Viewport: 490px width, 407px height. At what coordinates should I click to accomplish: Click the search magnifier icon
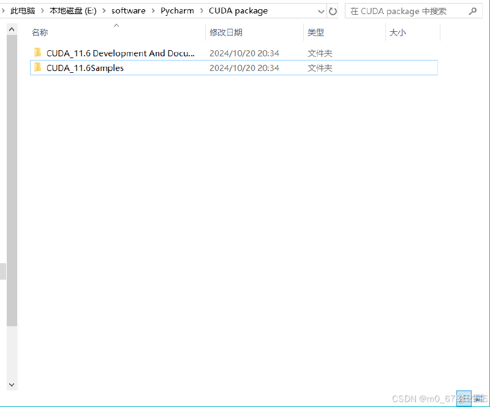click(x=473, y=11)
